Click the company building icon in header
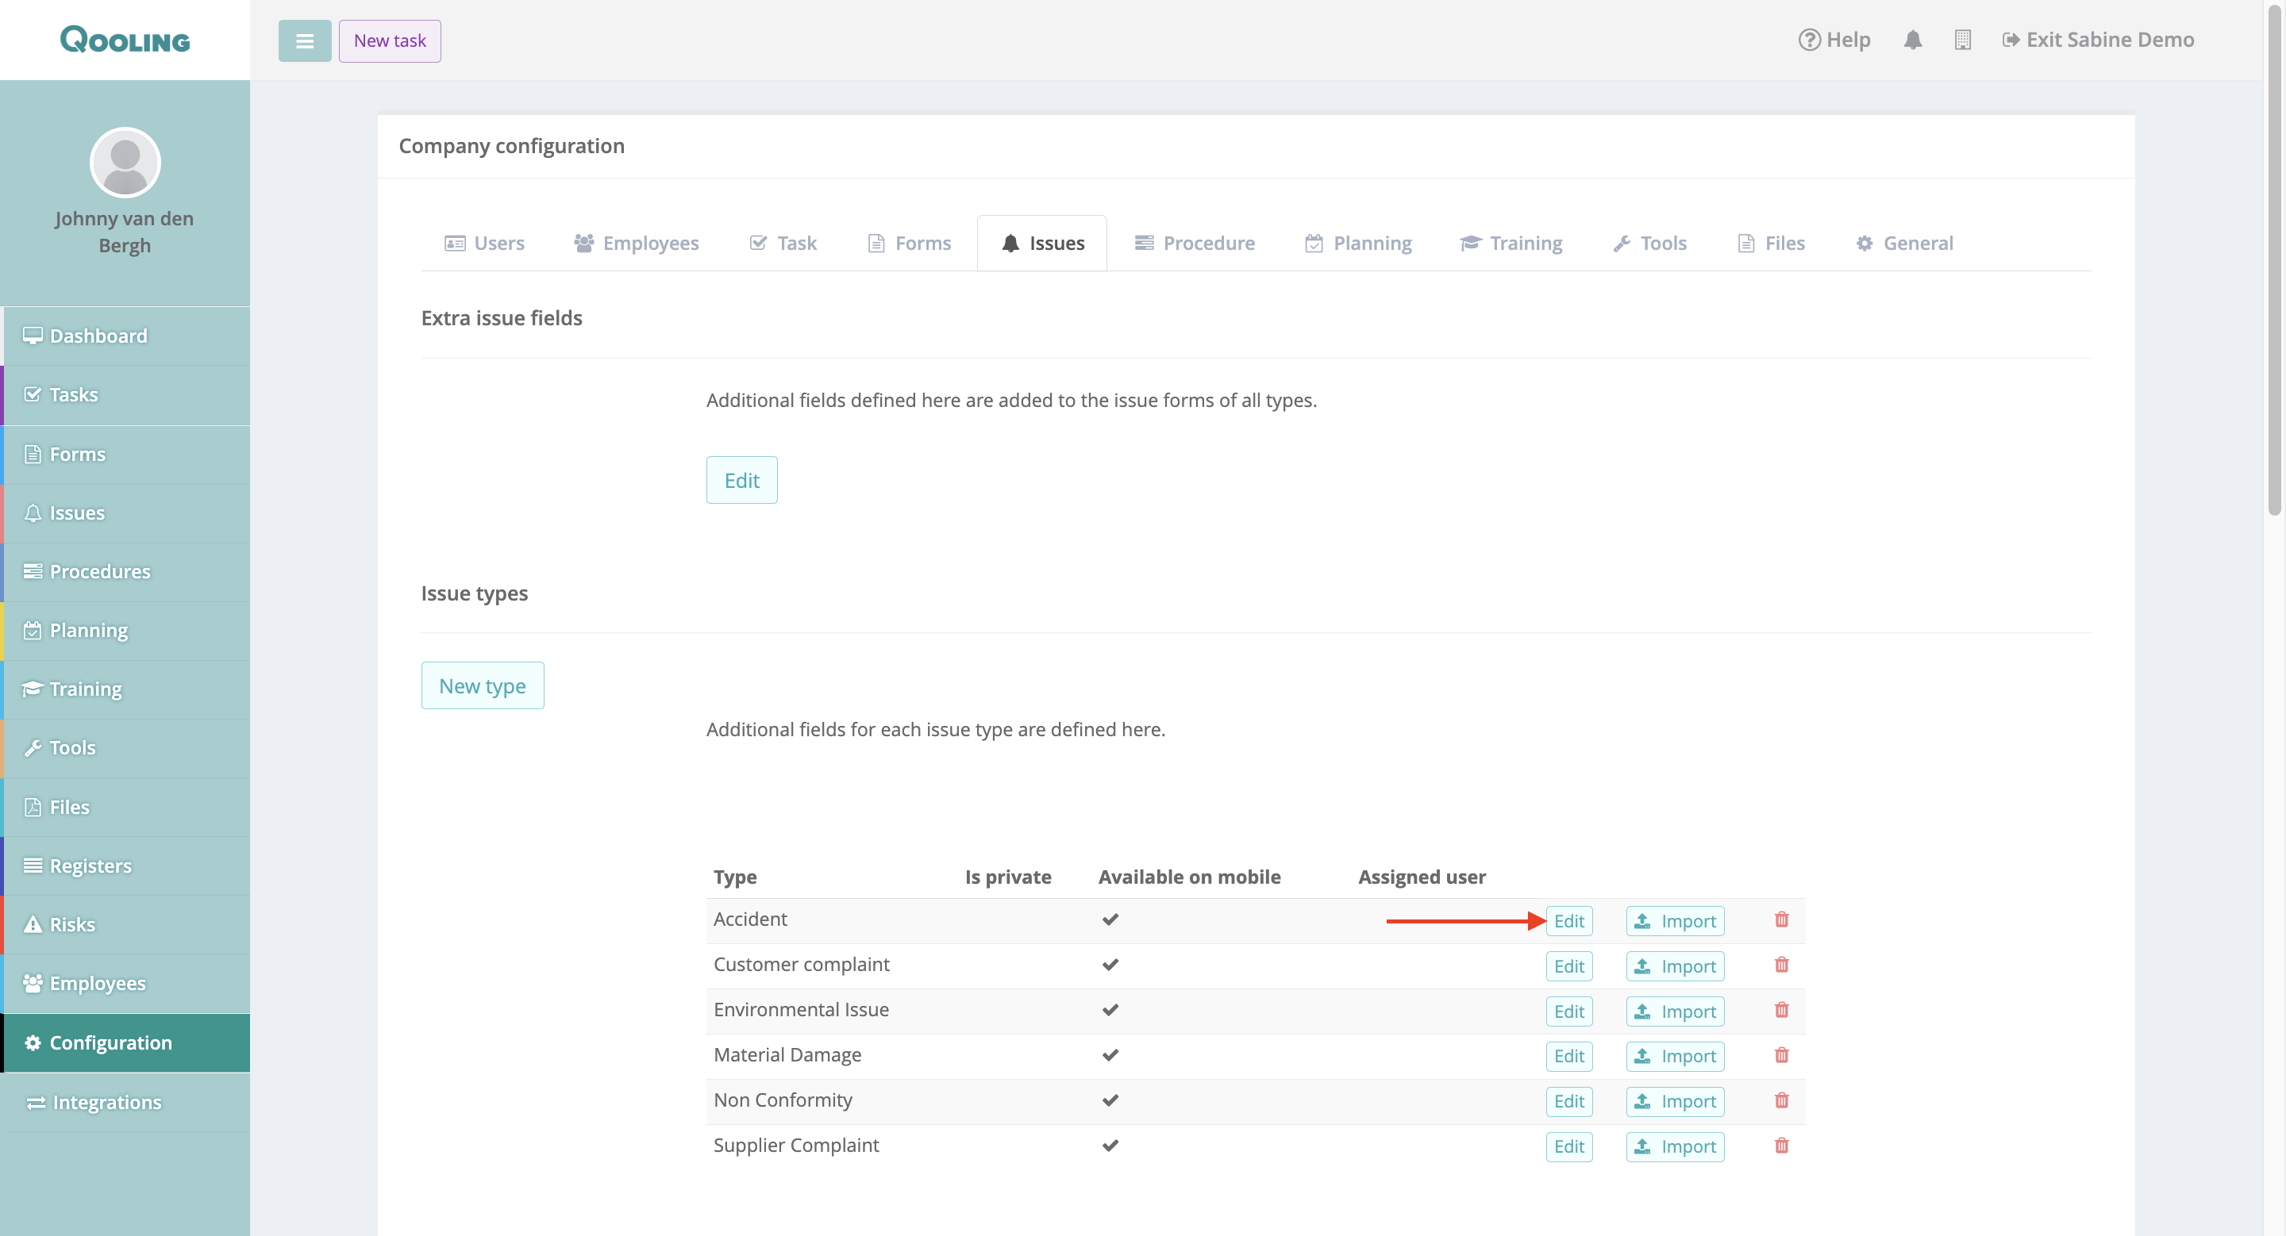The image size is (2286, 1236). click(x=1962, y=40)
